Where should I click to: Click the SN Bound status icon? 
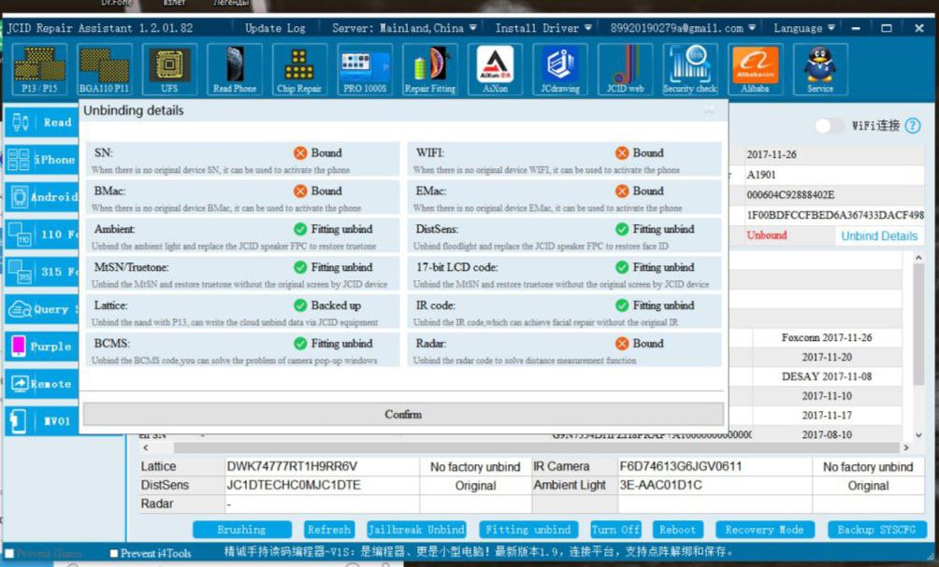300,153
